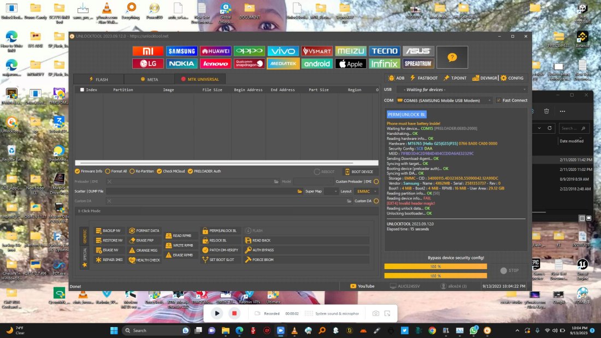Select the Xiaomi MI brand logo
This screenshot has width=601, height=338.
(148, 51)
